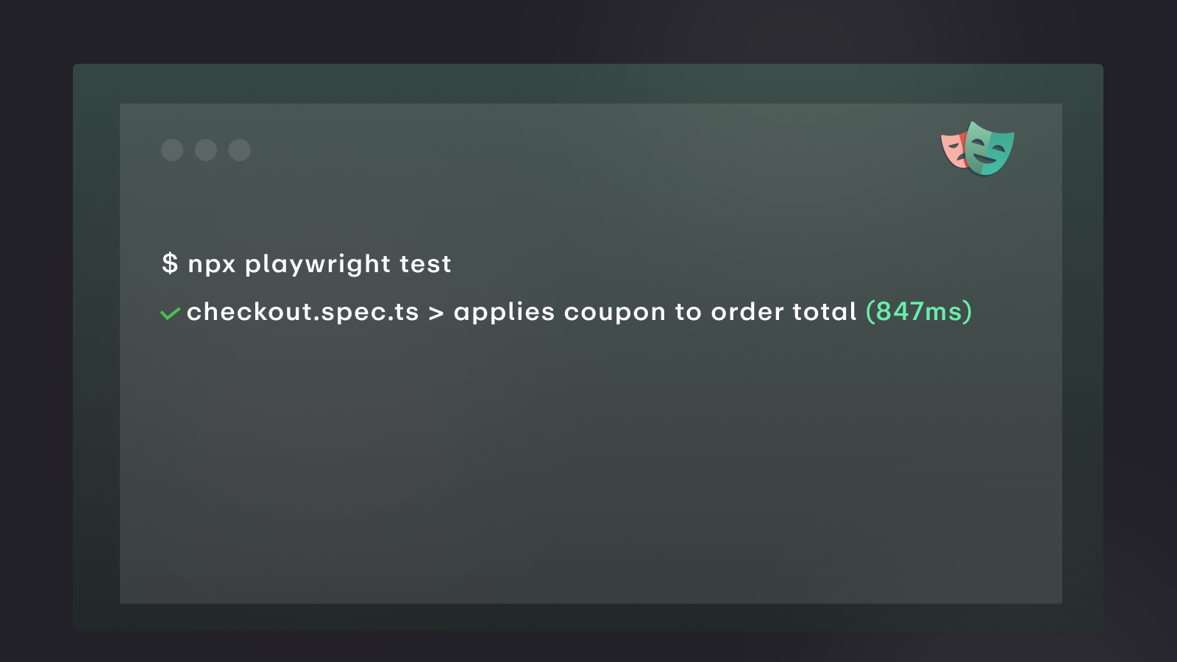The image size is (1177, 662).
Task: Click the dollar sign shell prompt
Action: [170, 263]
